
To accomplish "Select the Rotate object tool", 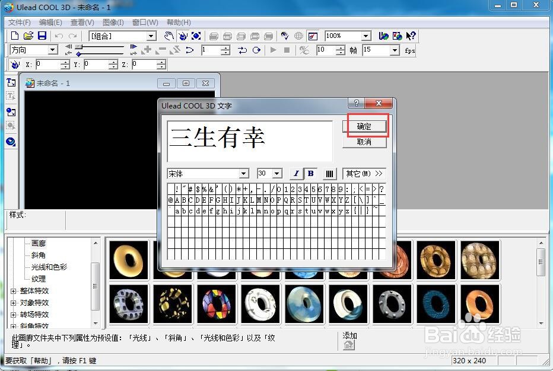I will 183,36.
